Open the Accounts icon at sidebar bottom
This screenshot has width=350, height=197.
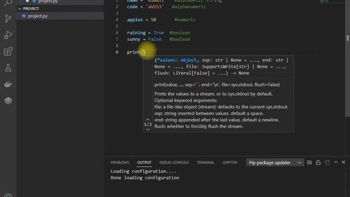[8, 195]
